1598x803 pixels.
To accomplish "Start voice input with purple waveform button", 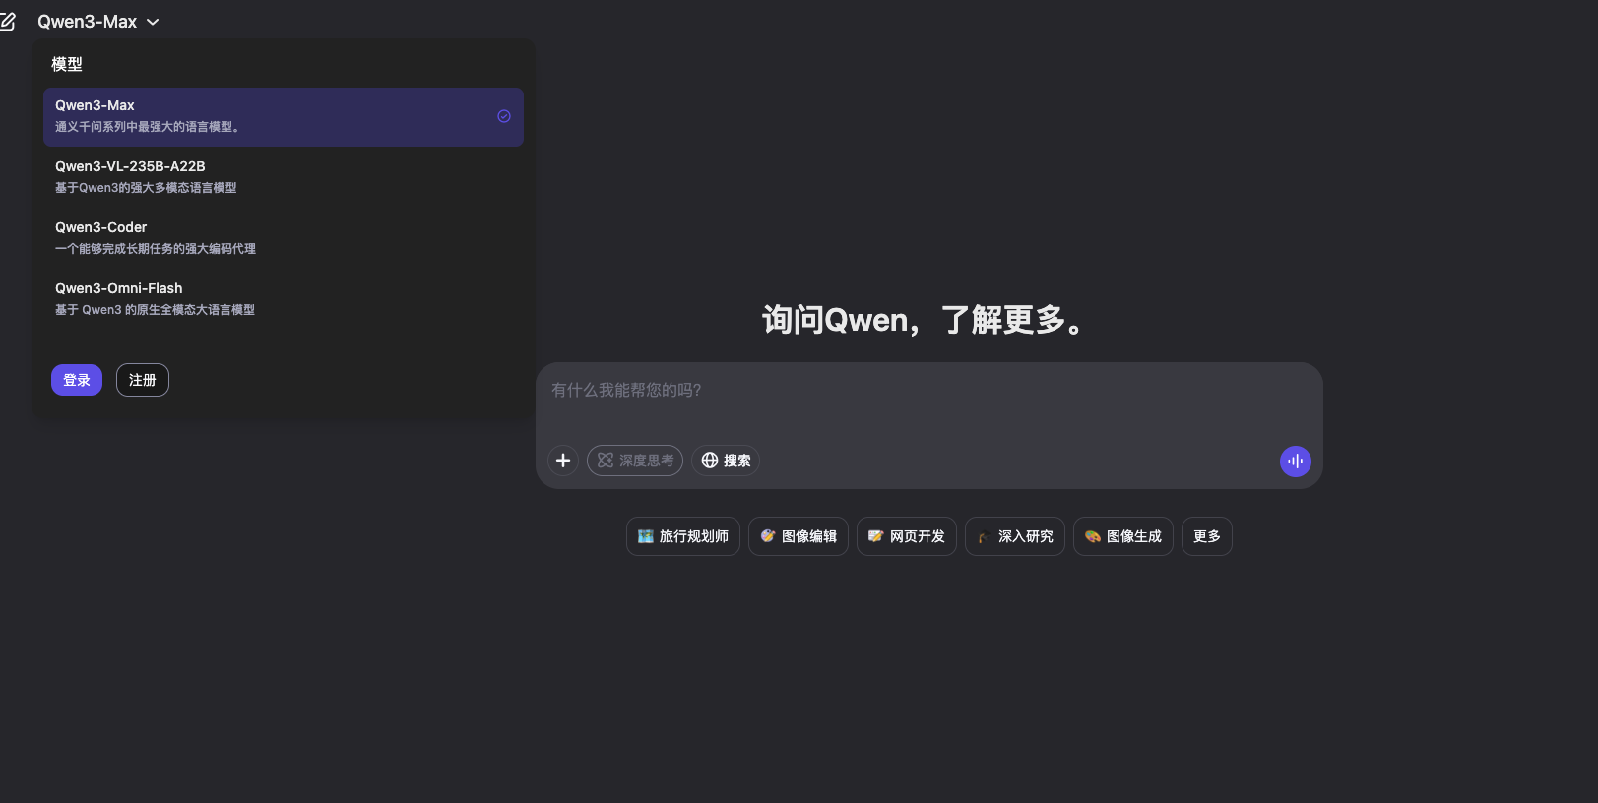I will click(x=1296, y=461).
